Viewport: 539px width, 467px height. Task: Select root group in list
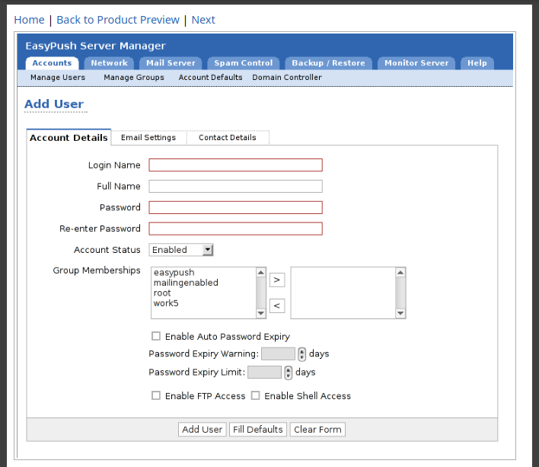(x=162, y=293)
